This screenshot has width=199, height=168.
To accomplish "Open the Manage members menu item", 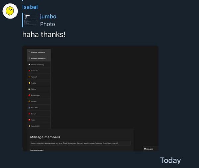I will 39,52.
